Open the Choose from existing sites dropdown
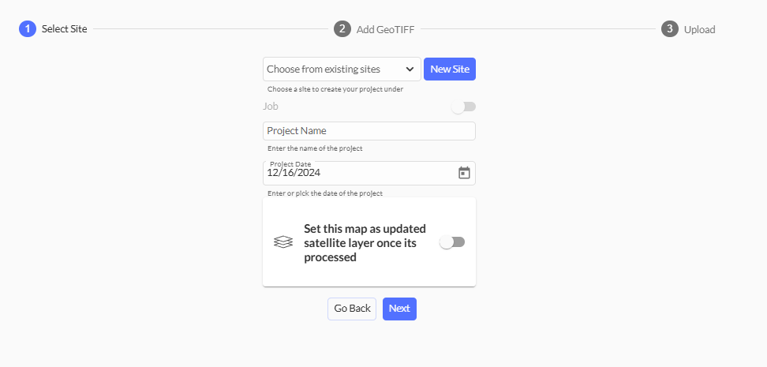The image size is (767, 367). pyautogui.click(x=335, y=69)
